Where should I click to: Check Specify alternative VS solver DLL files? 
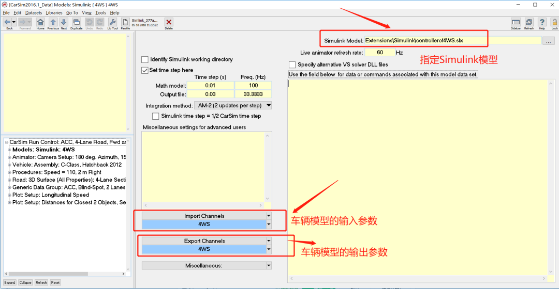[292, 65]
